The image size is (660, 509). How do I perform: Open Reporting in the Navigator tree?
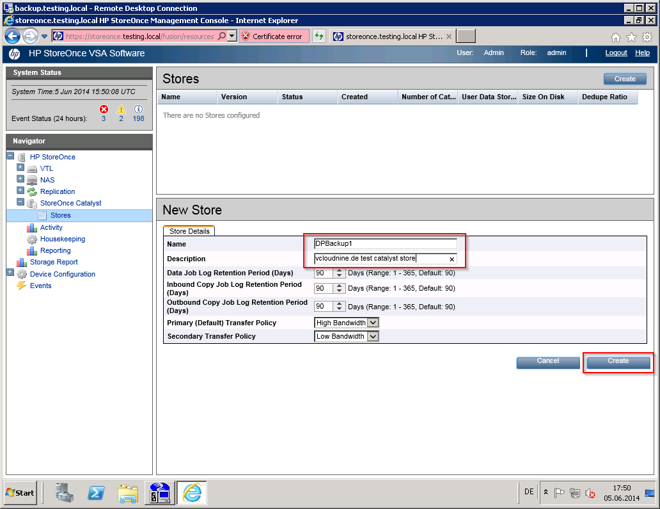tap(55, 251)
